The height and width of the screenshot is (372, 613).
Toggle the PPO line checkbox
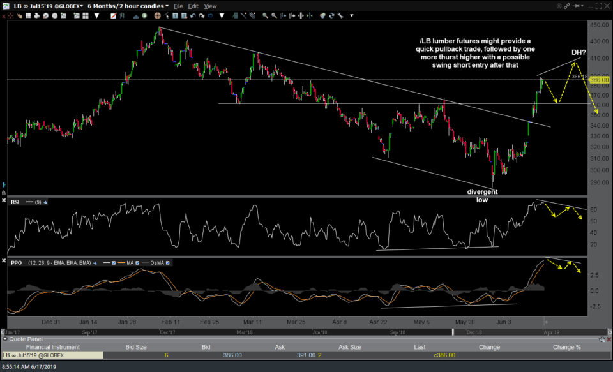(x=113, y=263)
